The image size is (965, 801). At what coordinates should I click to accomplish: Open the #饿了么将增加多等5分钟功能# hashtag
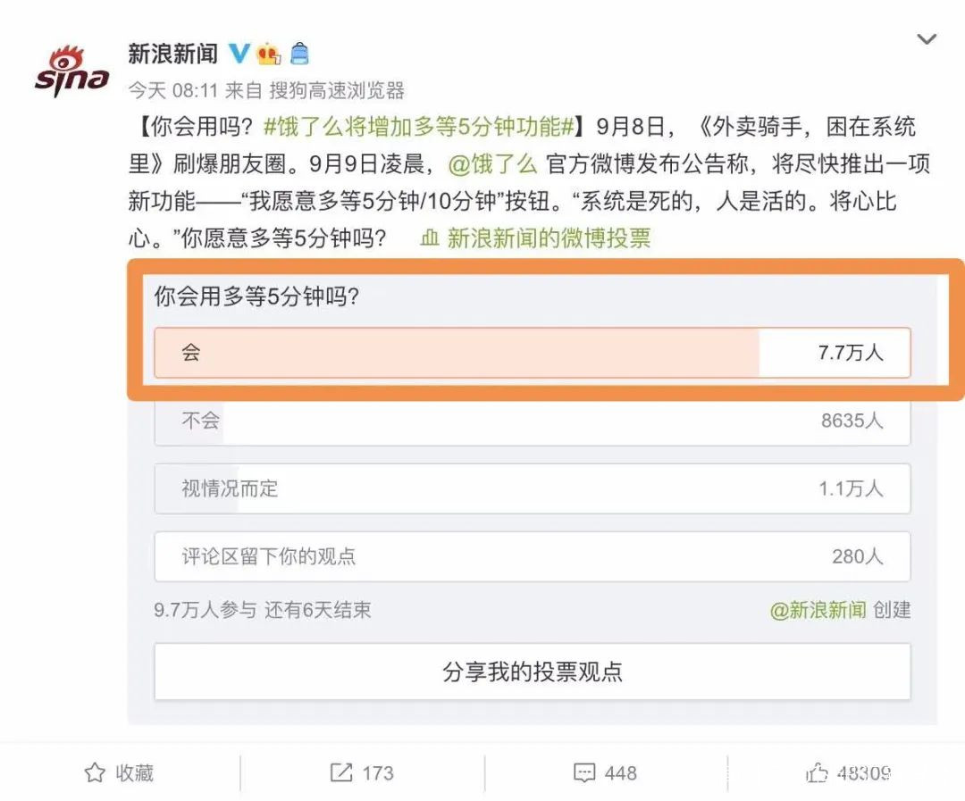tap(418, 126)
